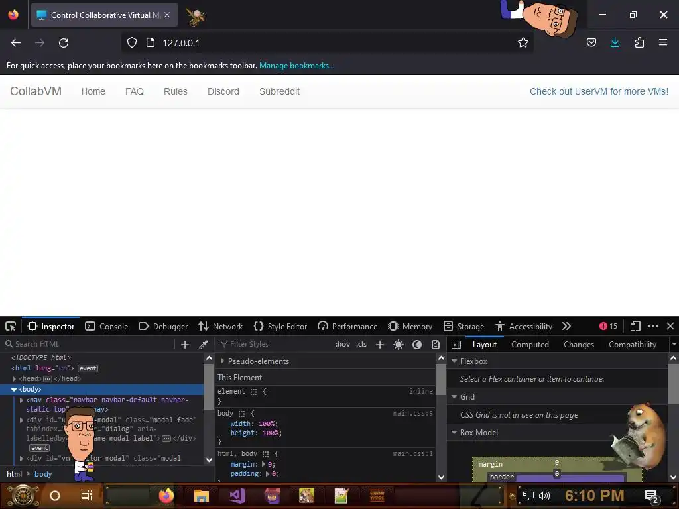The height and width of the screenshot is (509, 679).
Task: Select the Computed sidebar tab
Action: pos(530,345)
